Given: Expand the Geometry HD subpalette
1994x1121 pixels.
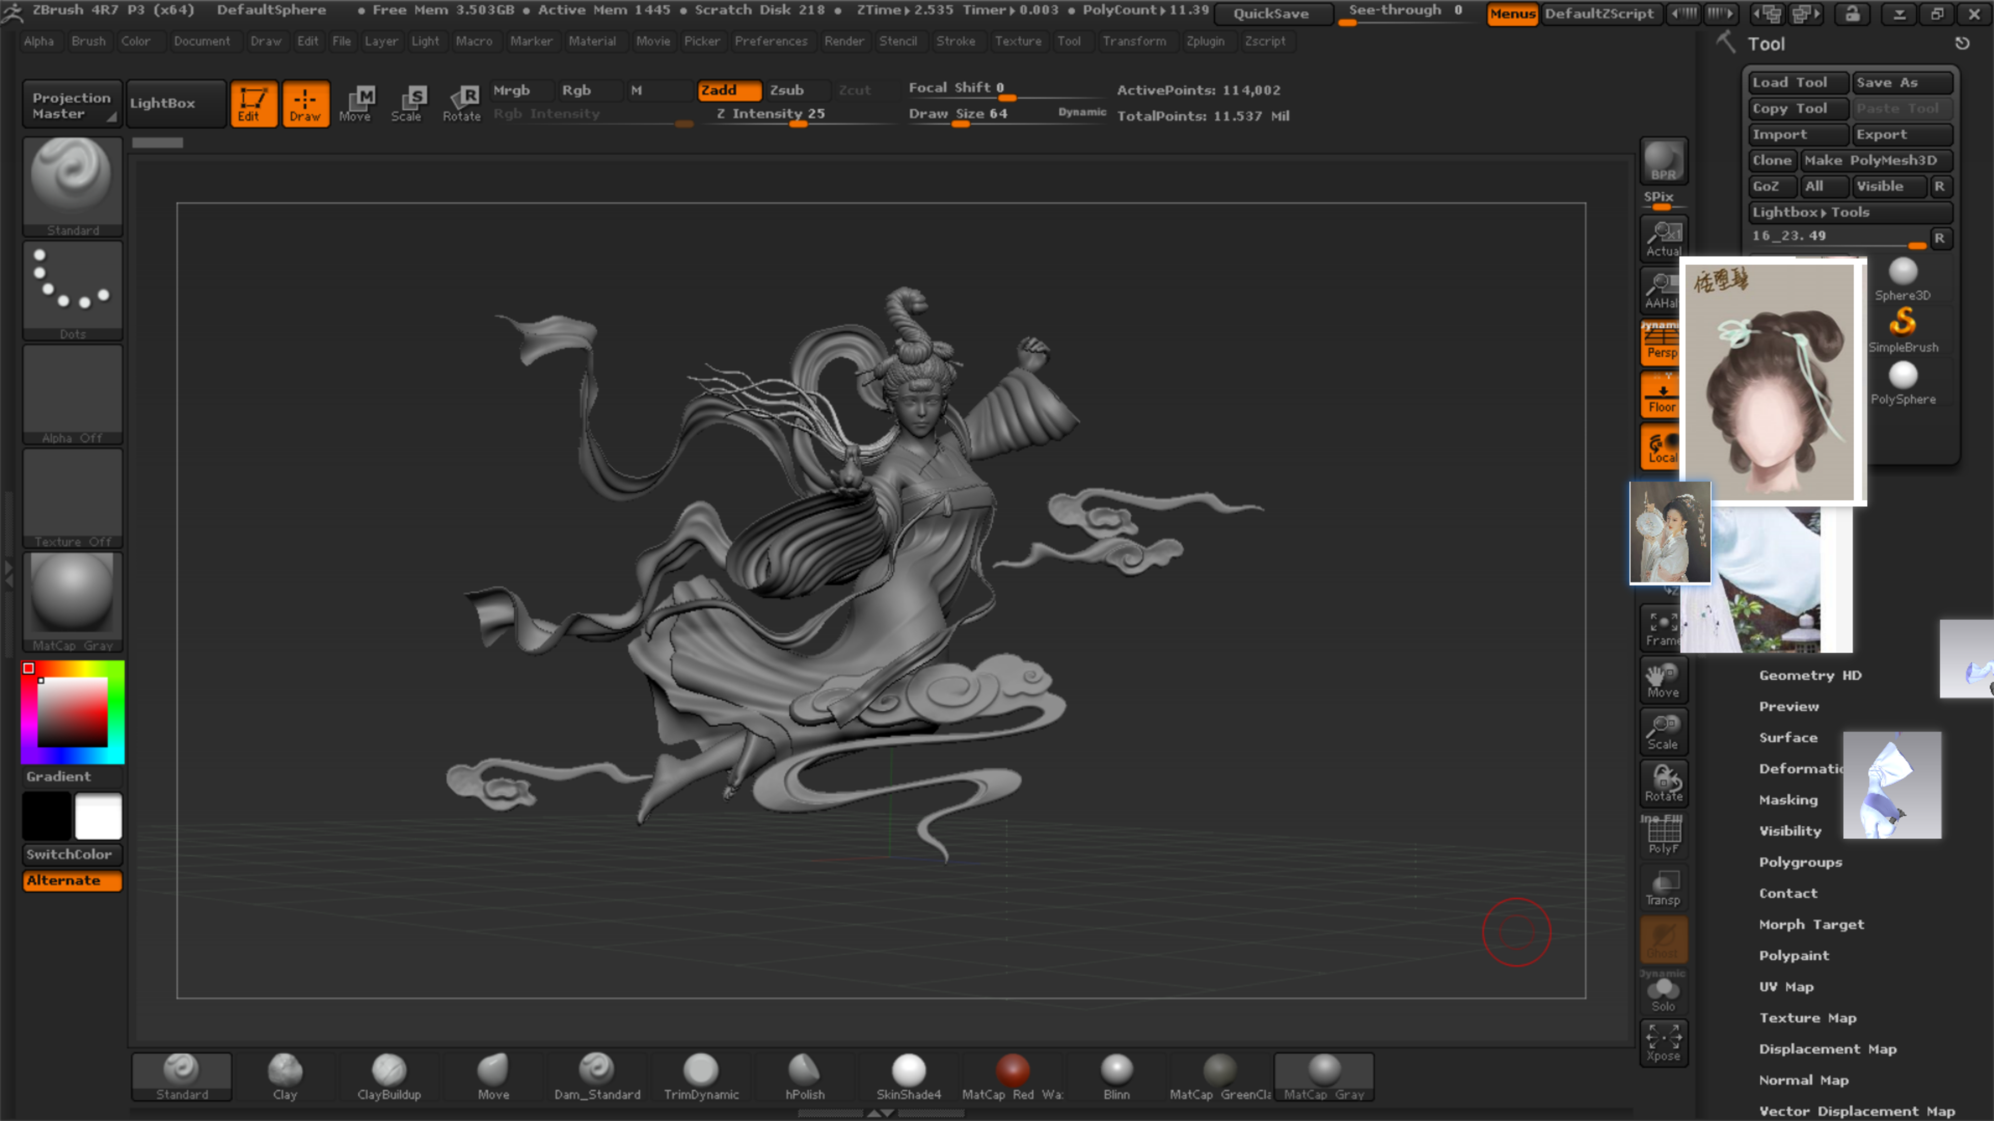Looking at the screenshot, I should pos(1810,675).
